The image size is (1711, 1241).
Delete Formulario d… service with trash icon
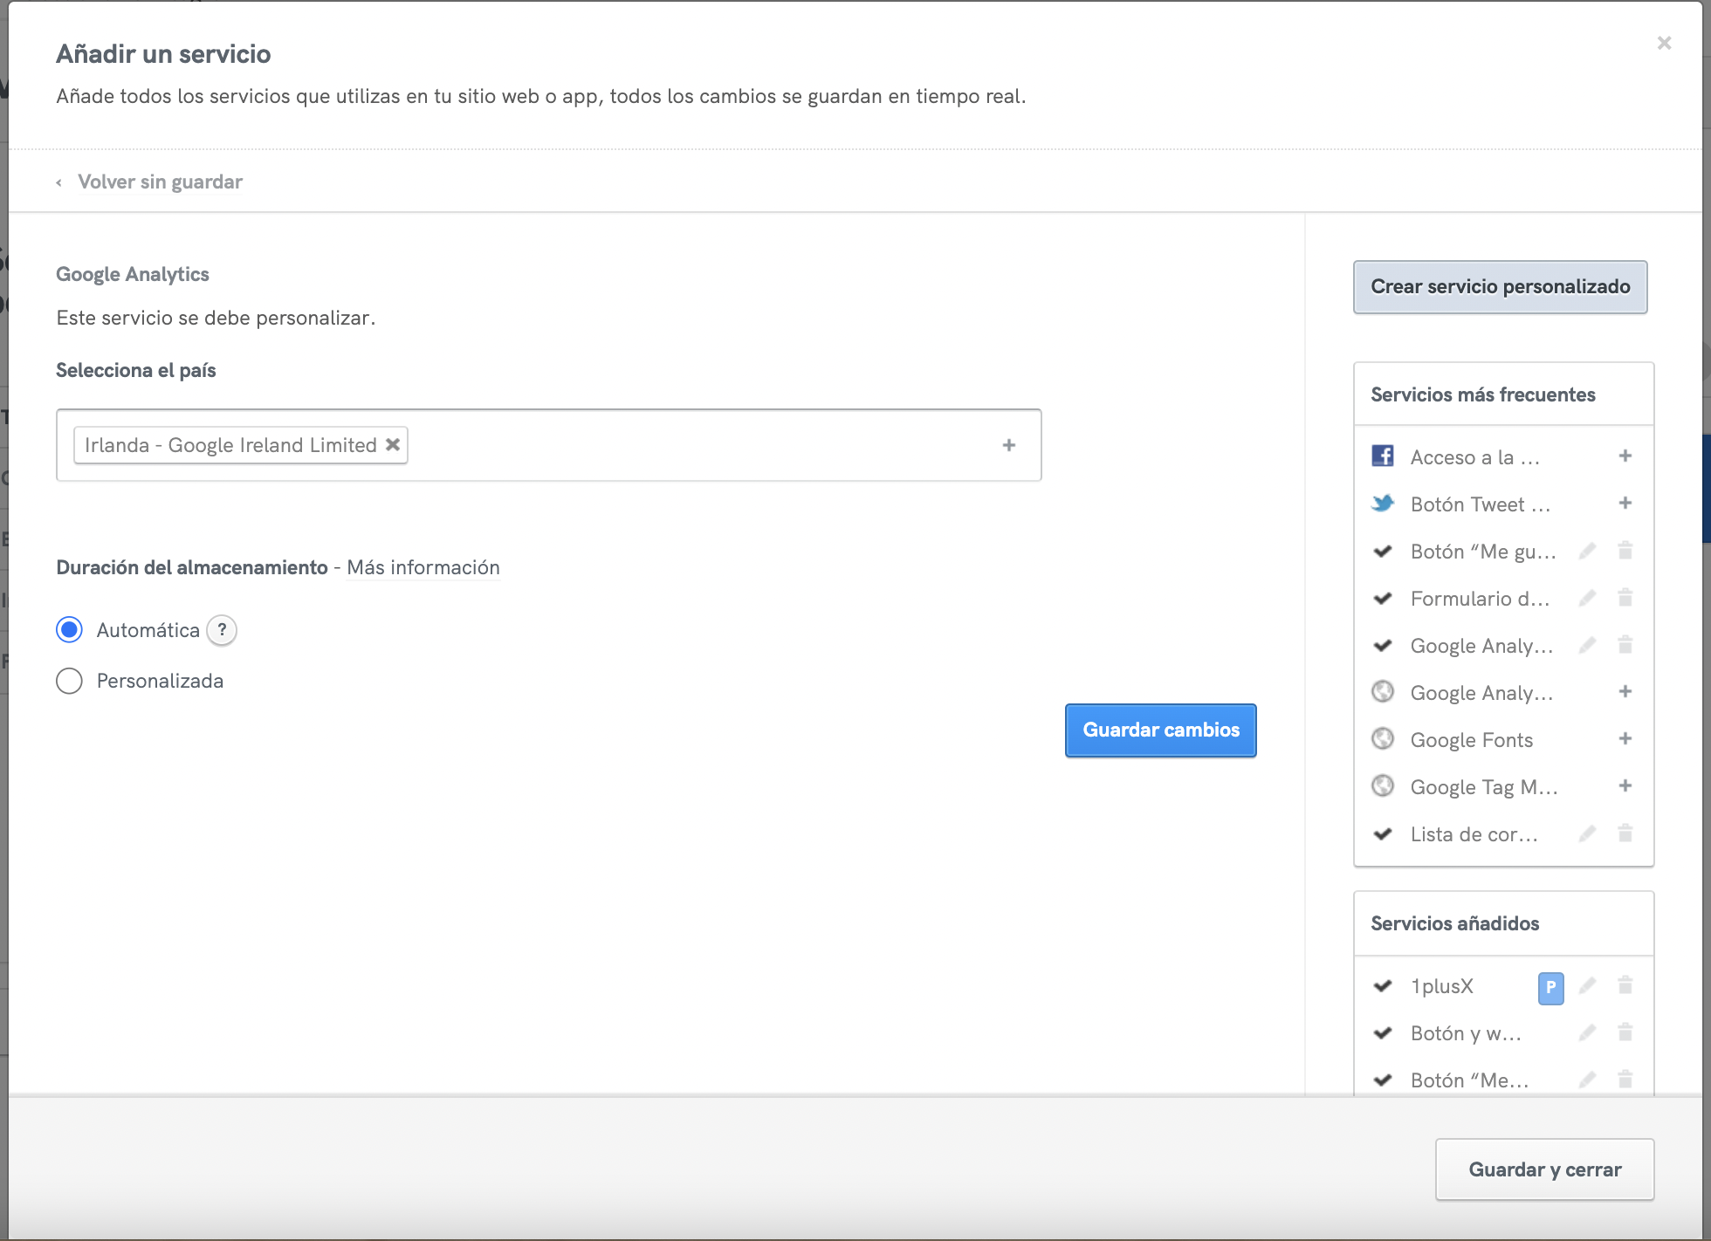(1625, 598)
